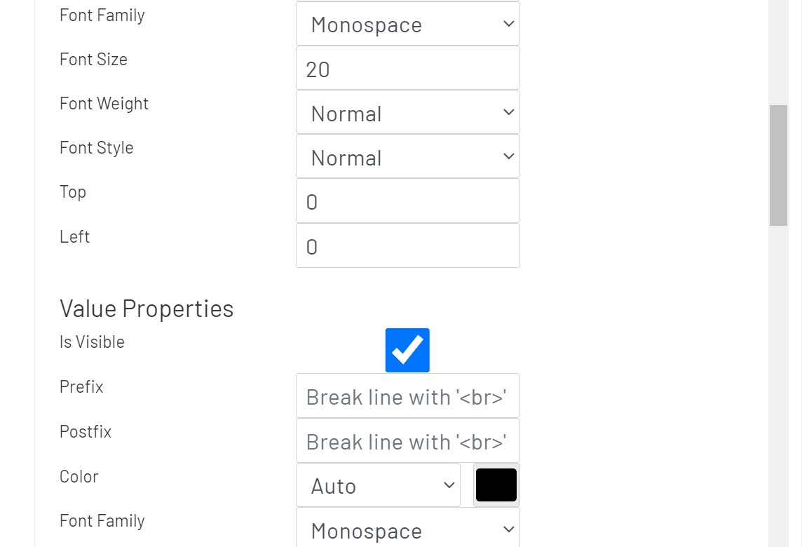Click the Color label text
Screen dimensions: 802x547
(x=79, y=477)
